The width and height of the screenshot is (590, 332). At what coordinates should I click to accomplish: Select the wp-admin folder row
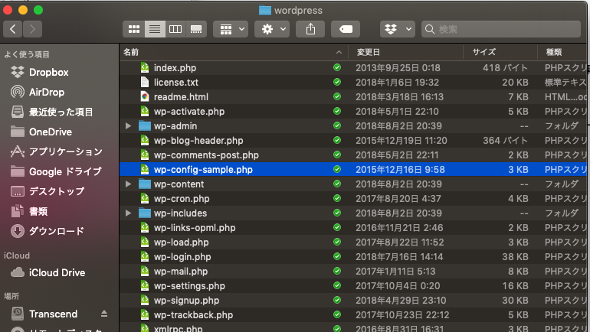pyautogui.click(x=353, y=125)
